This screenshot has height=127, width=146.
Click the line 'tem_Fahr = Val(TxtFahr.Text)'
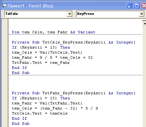(x=47, y=103)
